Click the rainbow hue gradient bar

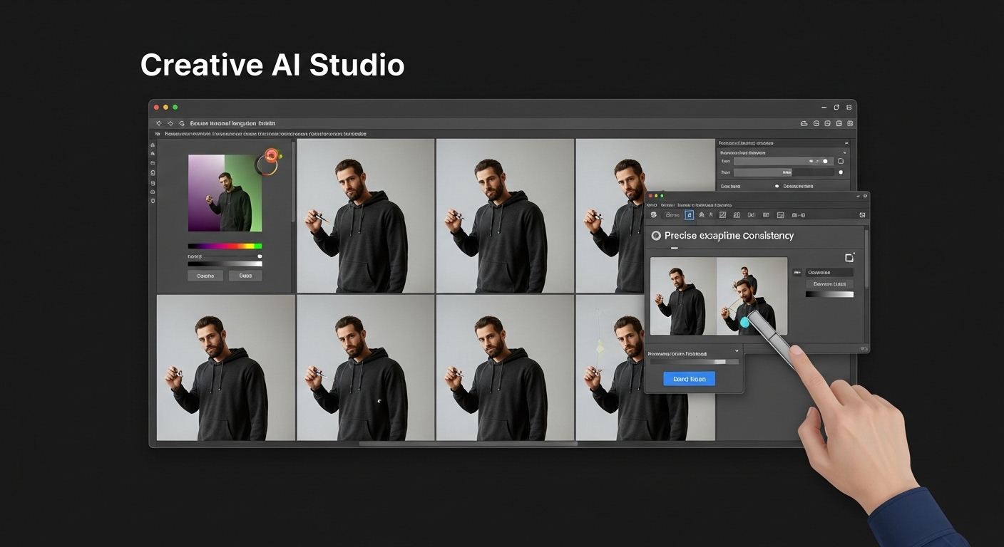pyautogui.click(x=225, y=246)
